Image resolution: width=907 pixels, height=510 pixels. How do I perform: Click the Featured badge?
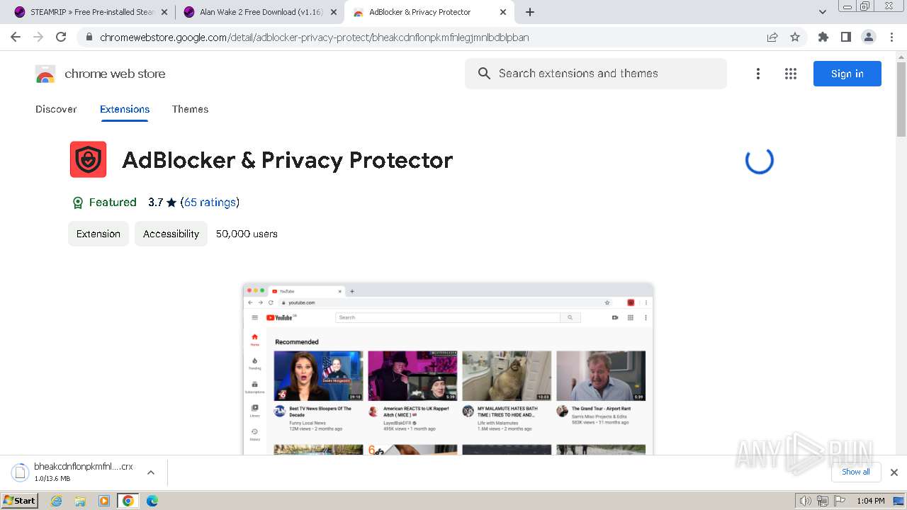104,203
